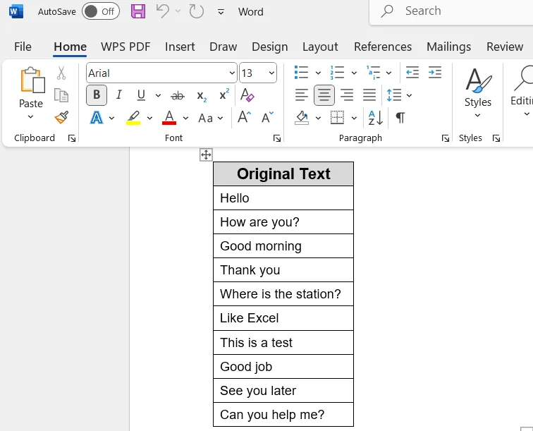Toggle the AutoSave switch
The image size is (533, 431).
[x=101, y=11]
